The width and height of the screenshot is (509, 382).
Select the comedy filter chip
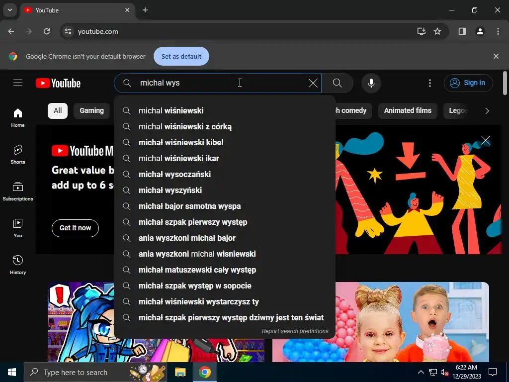tap(353, 111)
